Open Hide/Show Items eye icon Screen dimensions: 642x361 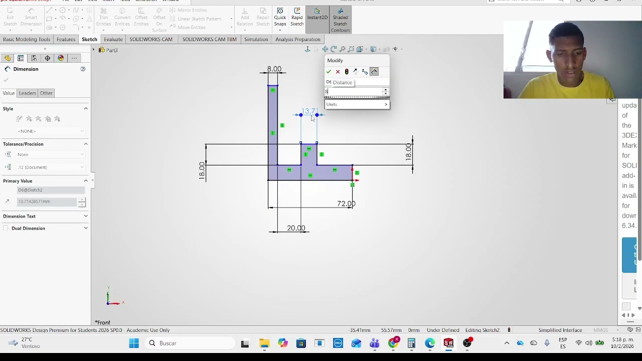pos(396,49)
